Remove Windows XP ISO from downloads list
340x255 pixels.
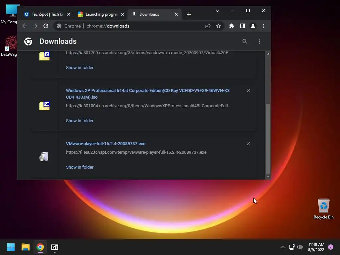tap(248, 91)
